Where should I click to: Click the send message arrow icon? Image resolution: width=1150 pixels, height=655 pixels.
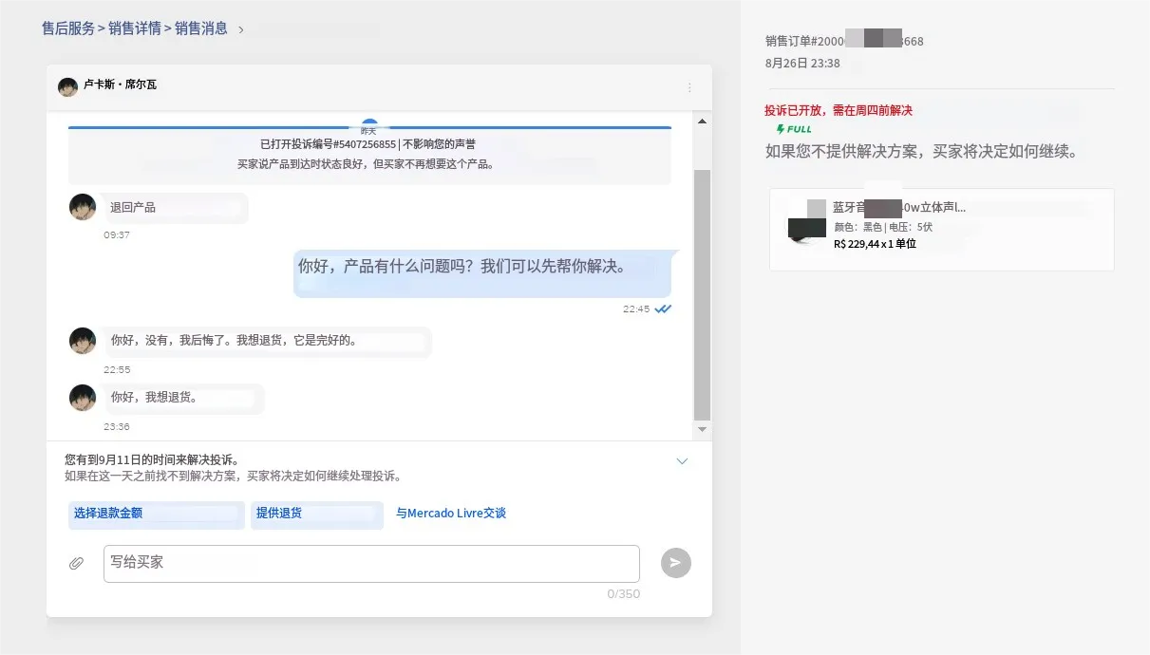(675, 562)
